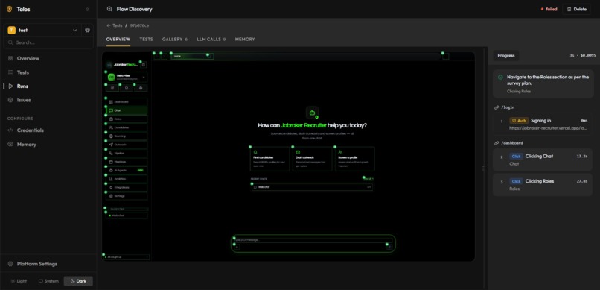Open workspace settings gear beside test
The height and width of the screenshot is (290, 600).
coord(87,30)
